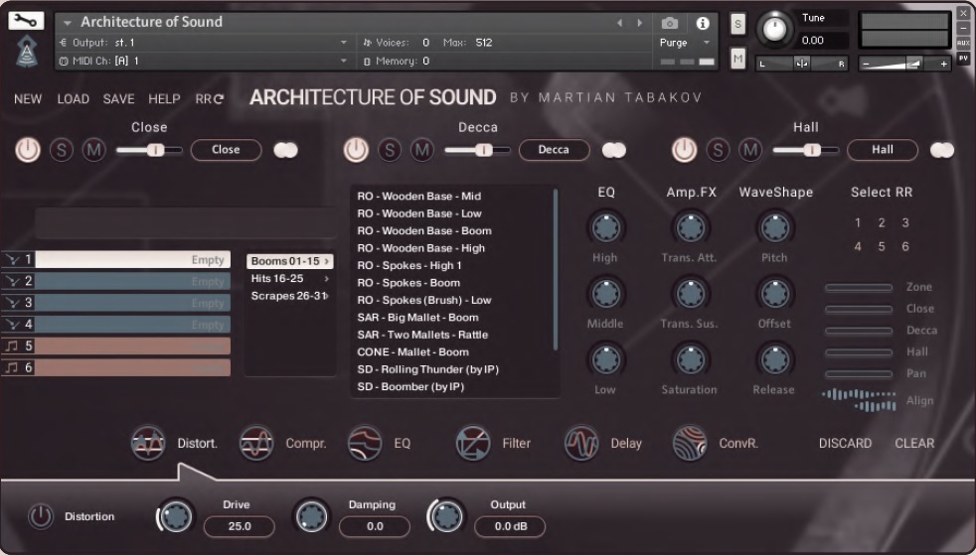Viewport: 976px width, 556px height.
Task: Select RO - Spokes - Boom sample
Action: [408, 283]
